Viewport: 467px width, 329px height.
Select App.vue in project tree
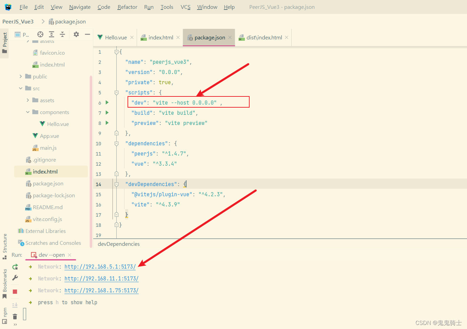(x=50, y=136)
